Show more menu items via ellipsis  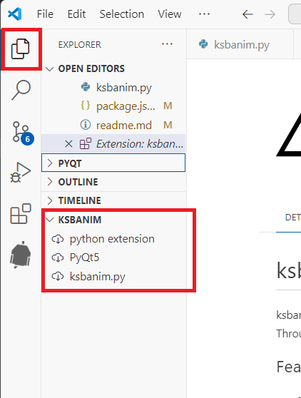[204, 14]
